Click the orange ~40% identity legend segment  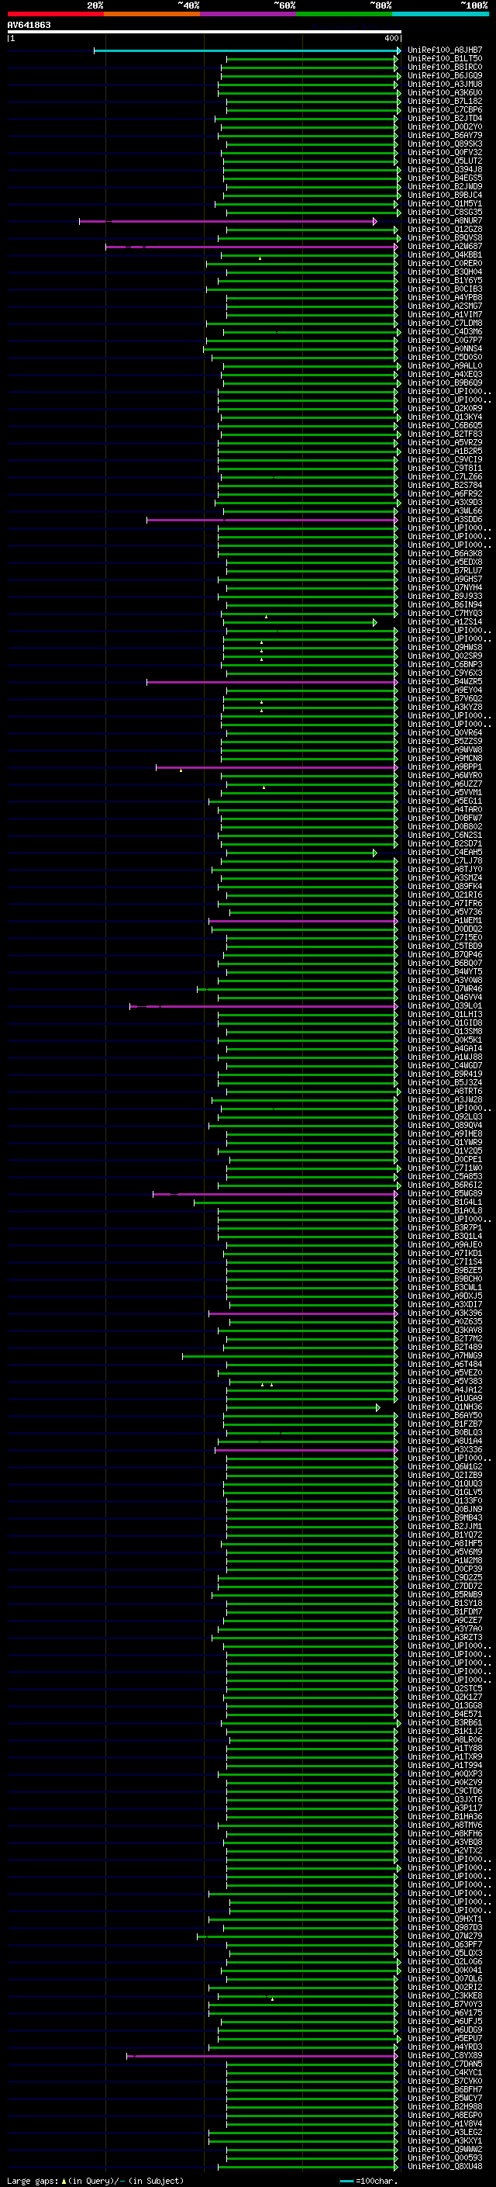(x=152, y=14)
